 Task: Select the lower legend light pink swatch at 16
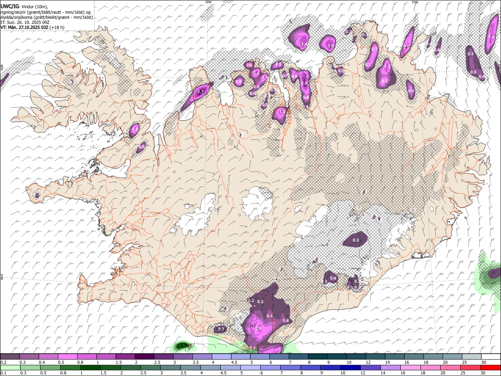tap(410, 367)
